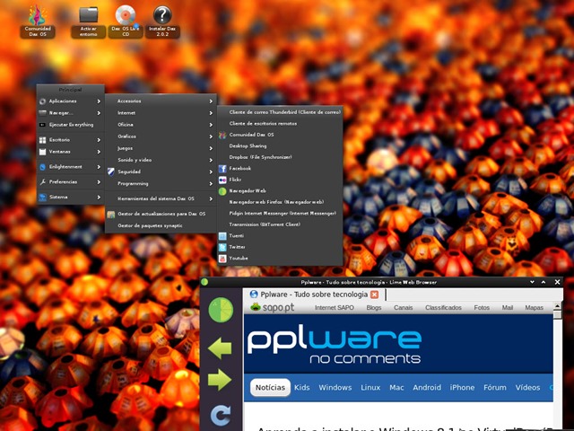The width and height of the screenshot is (574, 431).
Task: Open Instalar Dax 2.0.2 help icon
Action: tap(162, 22)
